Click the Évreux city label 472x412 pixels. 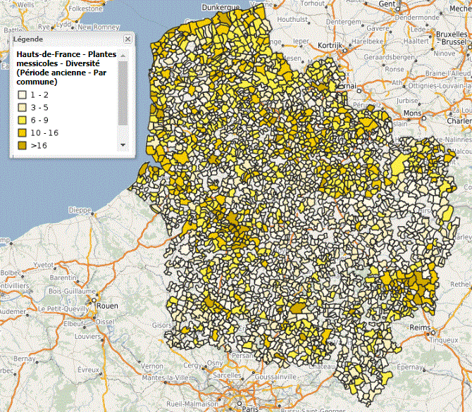pyautogui.click(x=89, y=369)
